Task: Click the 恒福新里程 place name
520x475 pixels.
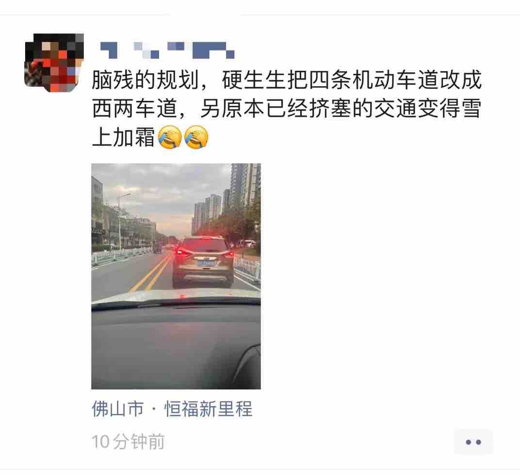Action: [x=208, y=409]
